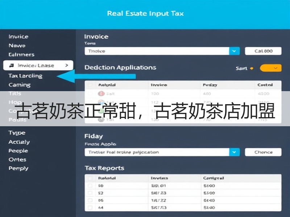Select the Invice/Lease sidebar item
The height and width of the screenshot is (217, 290).
click(38, 65)
